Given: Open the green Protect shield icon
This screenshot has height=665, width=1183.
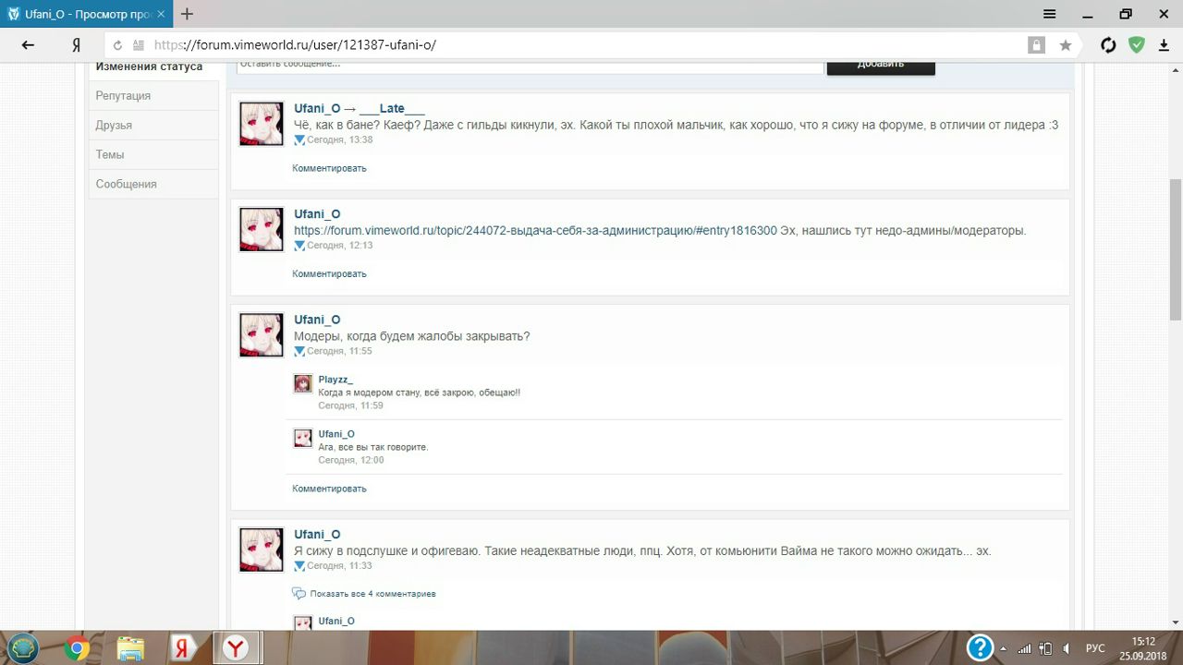Looking at the screenshot, I should click(x=1136, y=45).
